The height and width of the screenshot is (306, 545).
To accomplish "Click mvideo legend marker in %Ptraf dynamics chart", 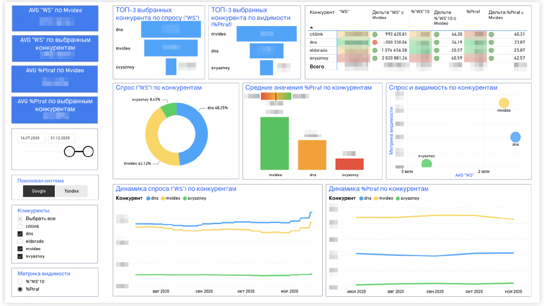I will click(x=376, y=199).
